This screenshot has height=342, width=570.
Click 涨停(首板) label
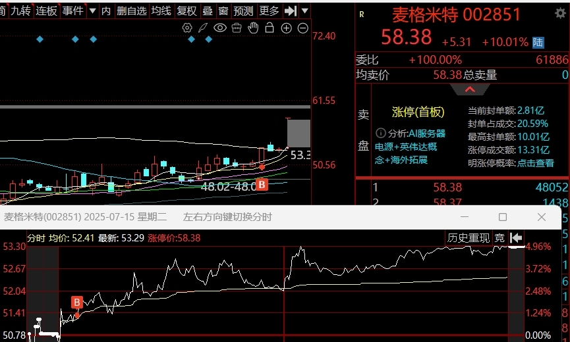tap(418, 112)
